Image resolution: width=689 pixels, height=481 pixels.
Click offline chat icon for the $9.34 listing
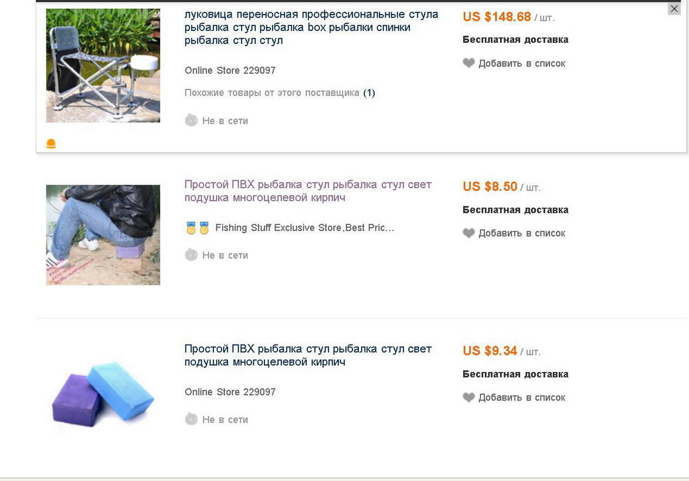tap(191, 419)
